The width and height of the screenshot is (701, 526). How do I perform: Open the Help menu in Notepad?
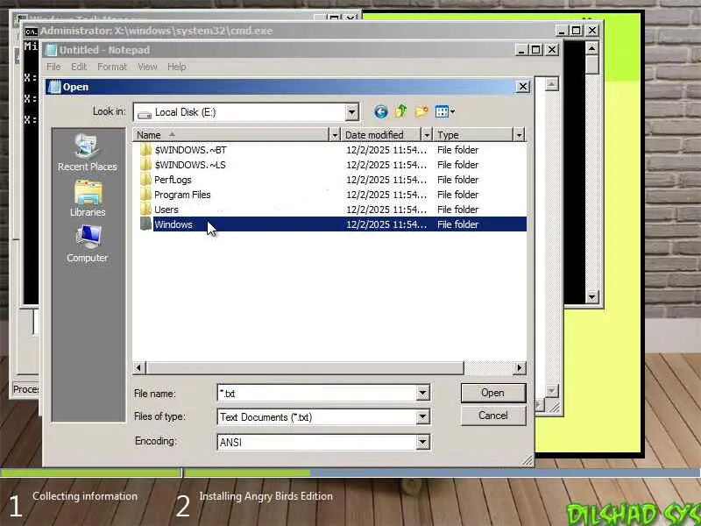pyautogui.click(x=177, y=67)
